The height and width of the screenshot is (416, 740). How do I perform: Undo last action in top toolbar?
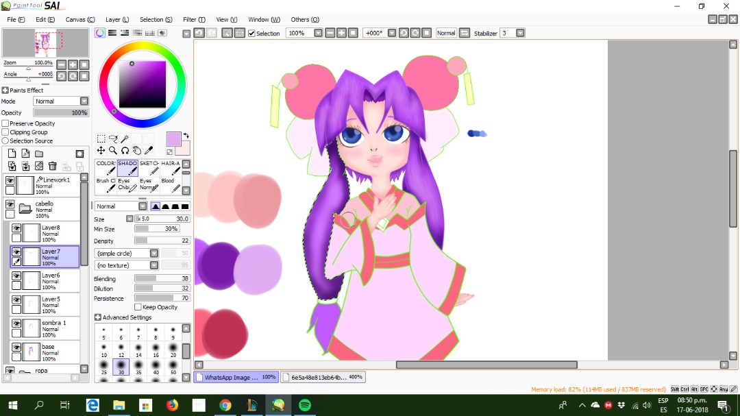[199, 33]
